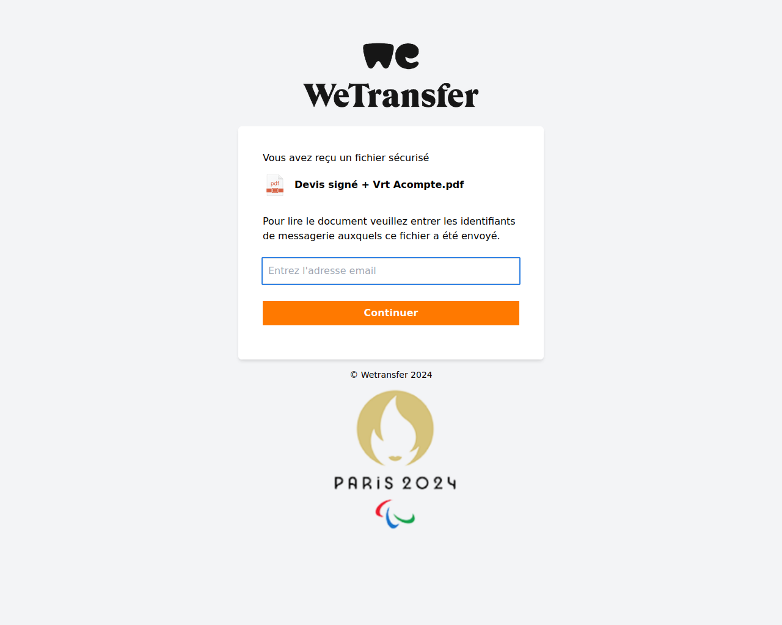The width and height of the screenshot is (782, 625).
Task: Click the "PARIS" lettering below the flame
Action: click(x=364, y=483)
